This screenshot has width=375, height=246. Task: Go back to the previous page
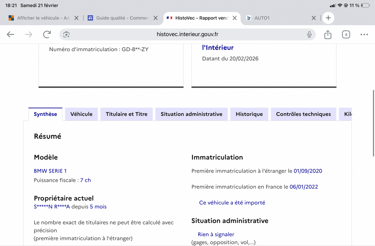pos(10,35)
